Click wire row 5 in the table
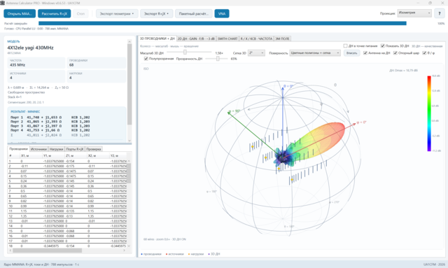 [67, 181]
